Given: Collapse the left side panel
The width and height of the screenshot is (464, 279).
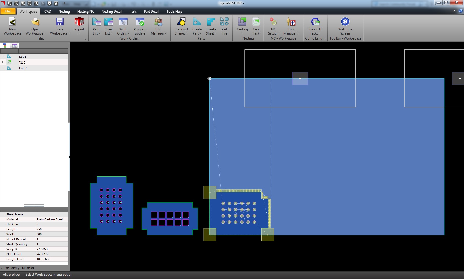Looking at the screenshot, I should coord(69,157).
